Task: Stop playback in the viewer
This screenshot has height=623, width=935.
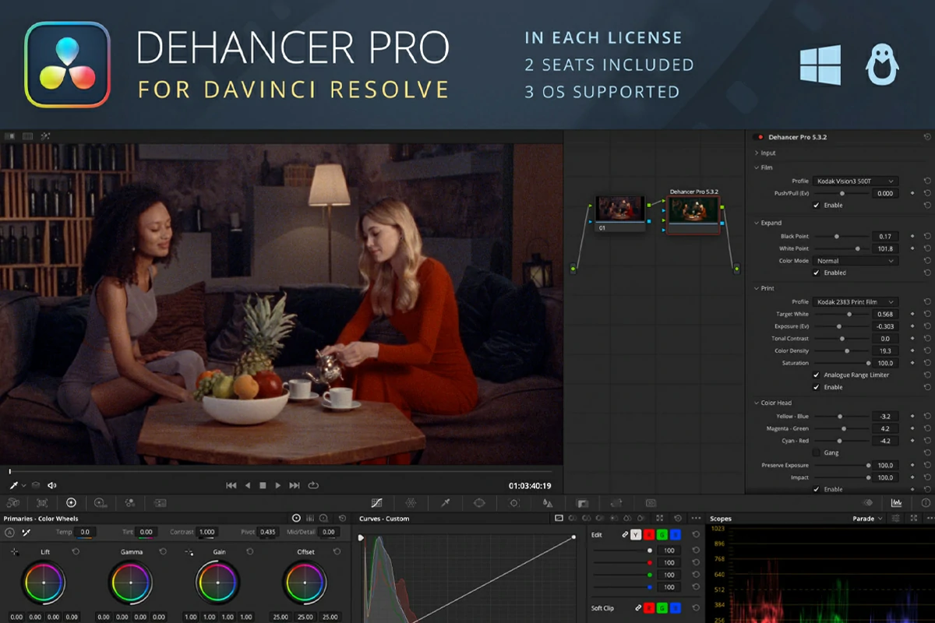Action: 263,485
